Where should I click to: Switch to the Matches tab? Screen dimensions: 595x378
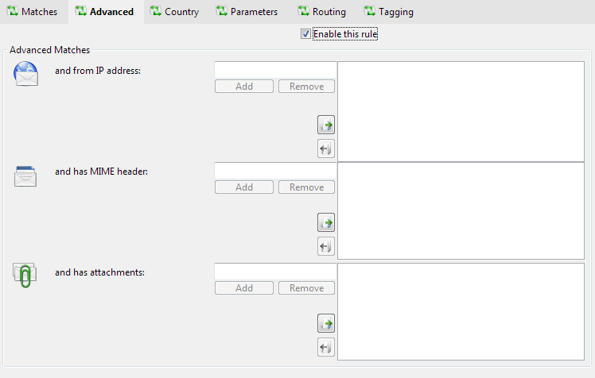33,12
